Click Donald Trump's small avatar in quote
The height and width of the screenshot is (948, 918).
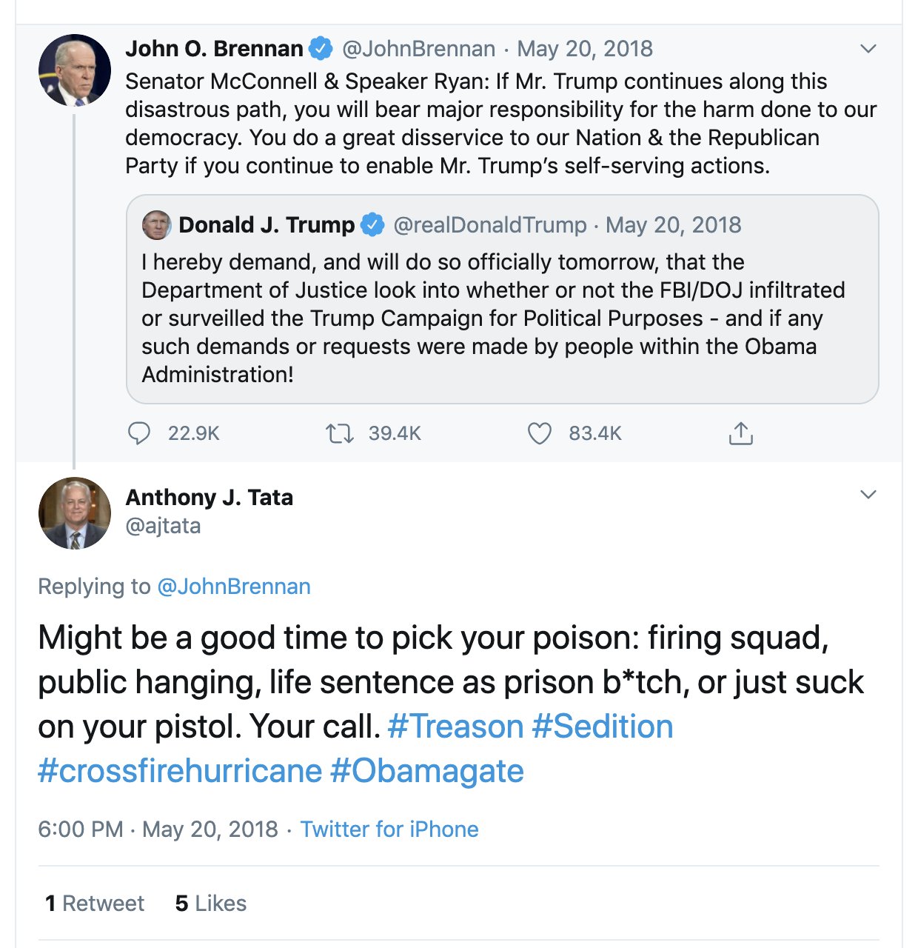[x=156, y=224]
